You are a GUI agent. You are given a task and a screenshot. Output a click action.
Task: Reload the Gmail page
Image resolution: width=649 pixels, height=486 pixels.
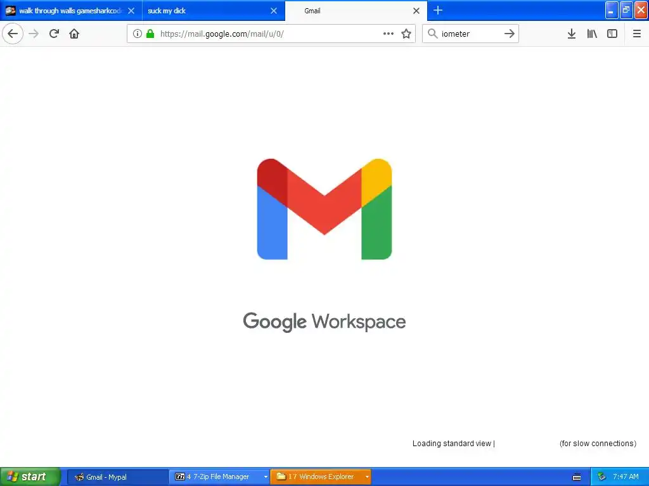(x=54, y=34)
